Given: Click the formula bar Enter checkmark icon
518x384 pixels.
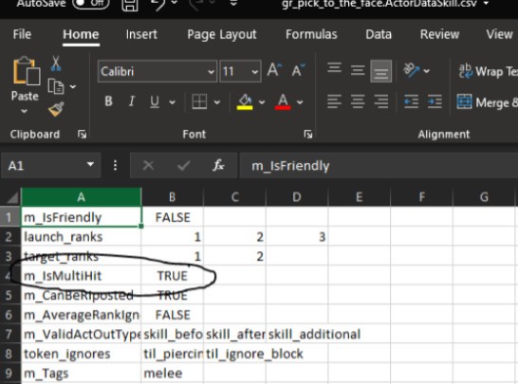Looking at the screenshot, I should [183, 165].
